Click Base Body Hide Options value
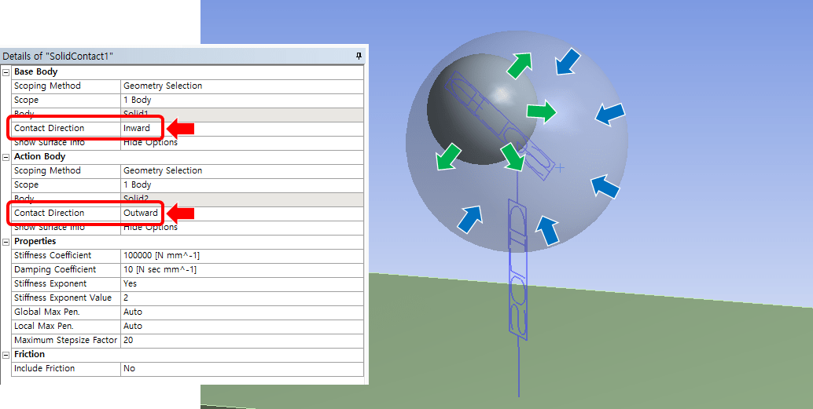The height and width of the screenshot is (409, 813). coord(241,142)
